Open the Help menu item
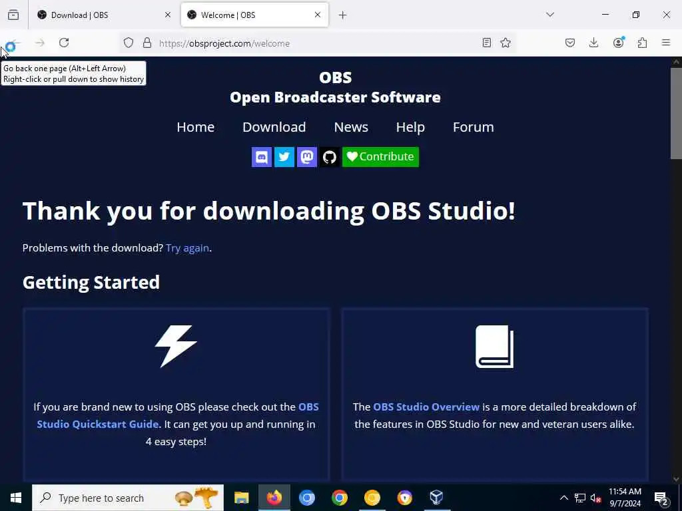 pyautogui.click(x=410, y=127)
